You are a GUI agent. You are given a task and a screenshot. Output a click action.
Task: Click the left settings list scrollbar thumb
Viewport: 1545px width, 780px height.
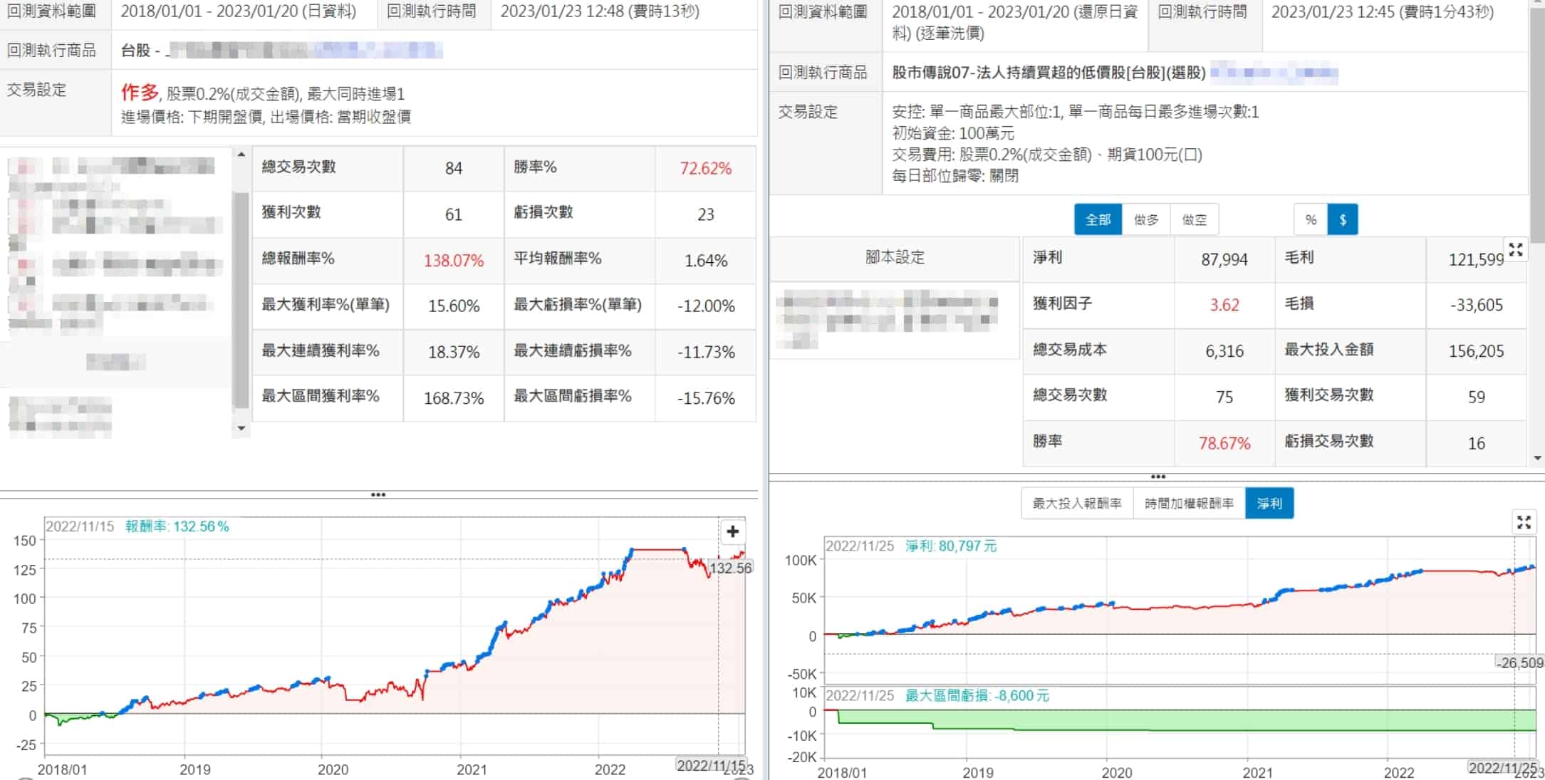click(x=241, y=299)
